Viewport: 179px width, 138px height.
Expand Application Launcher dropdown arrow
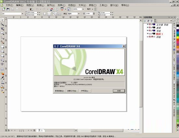[x=65, y=9]
